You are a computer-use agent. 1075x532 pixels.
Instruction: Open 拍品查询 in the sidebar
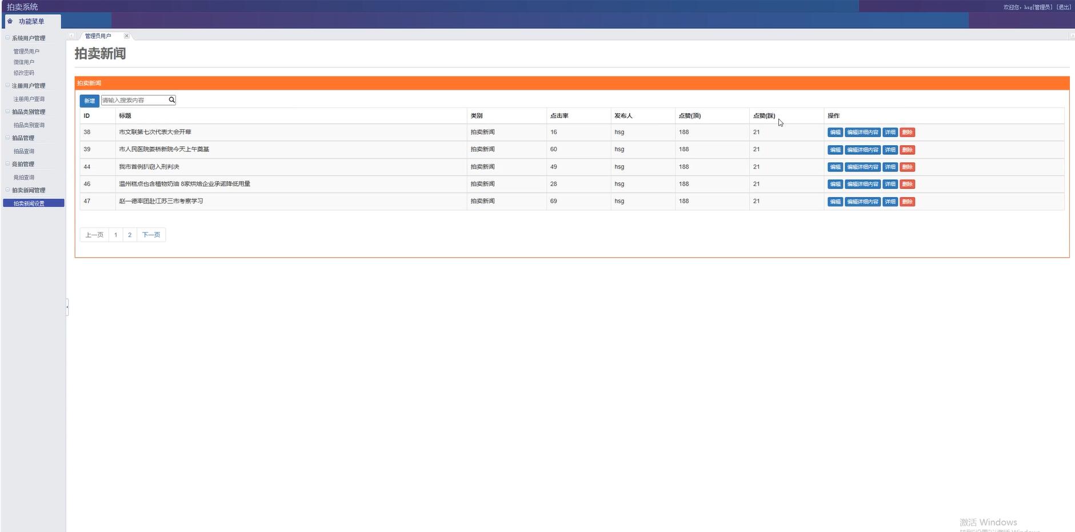click(24, 151)
